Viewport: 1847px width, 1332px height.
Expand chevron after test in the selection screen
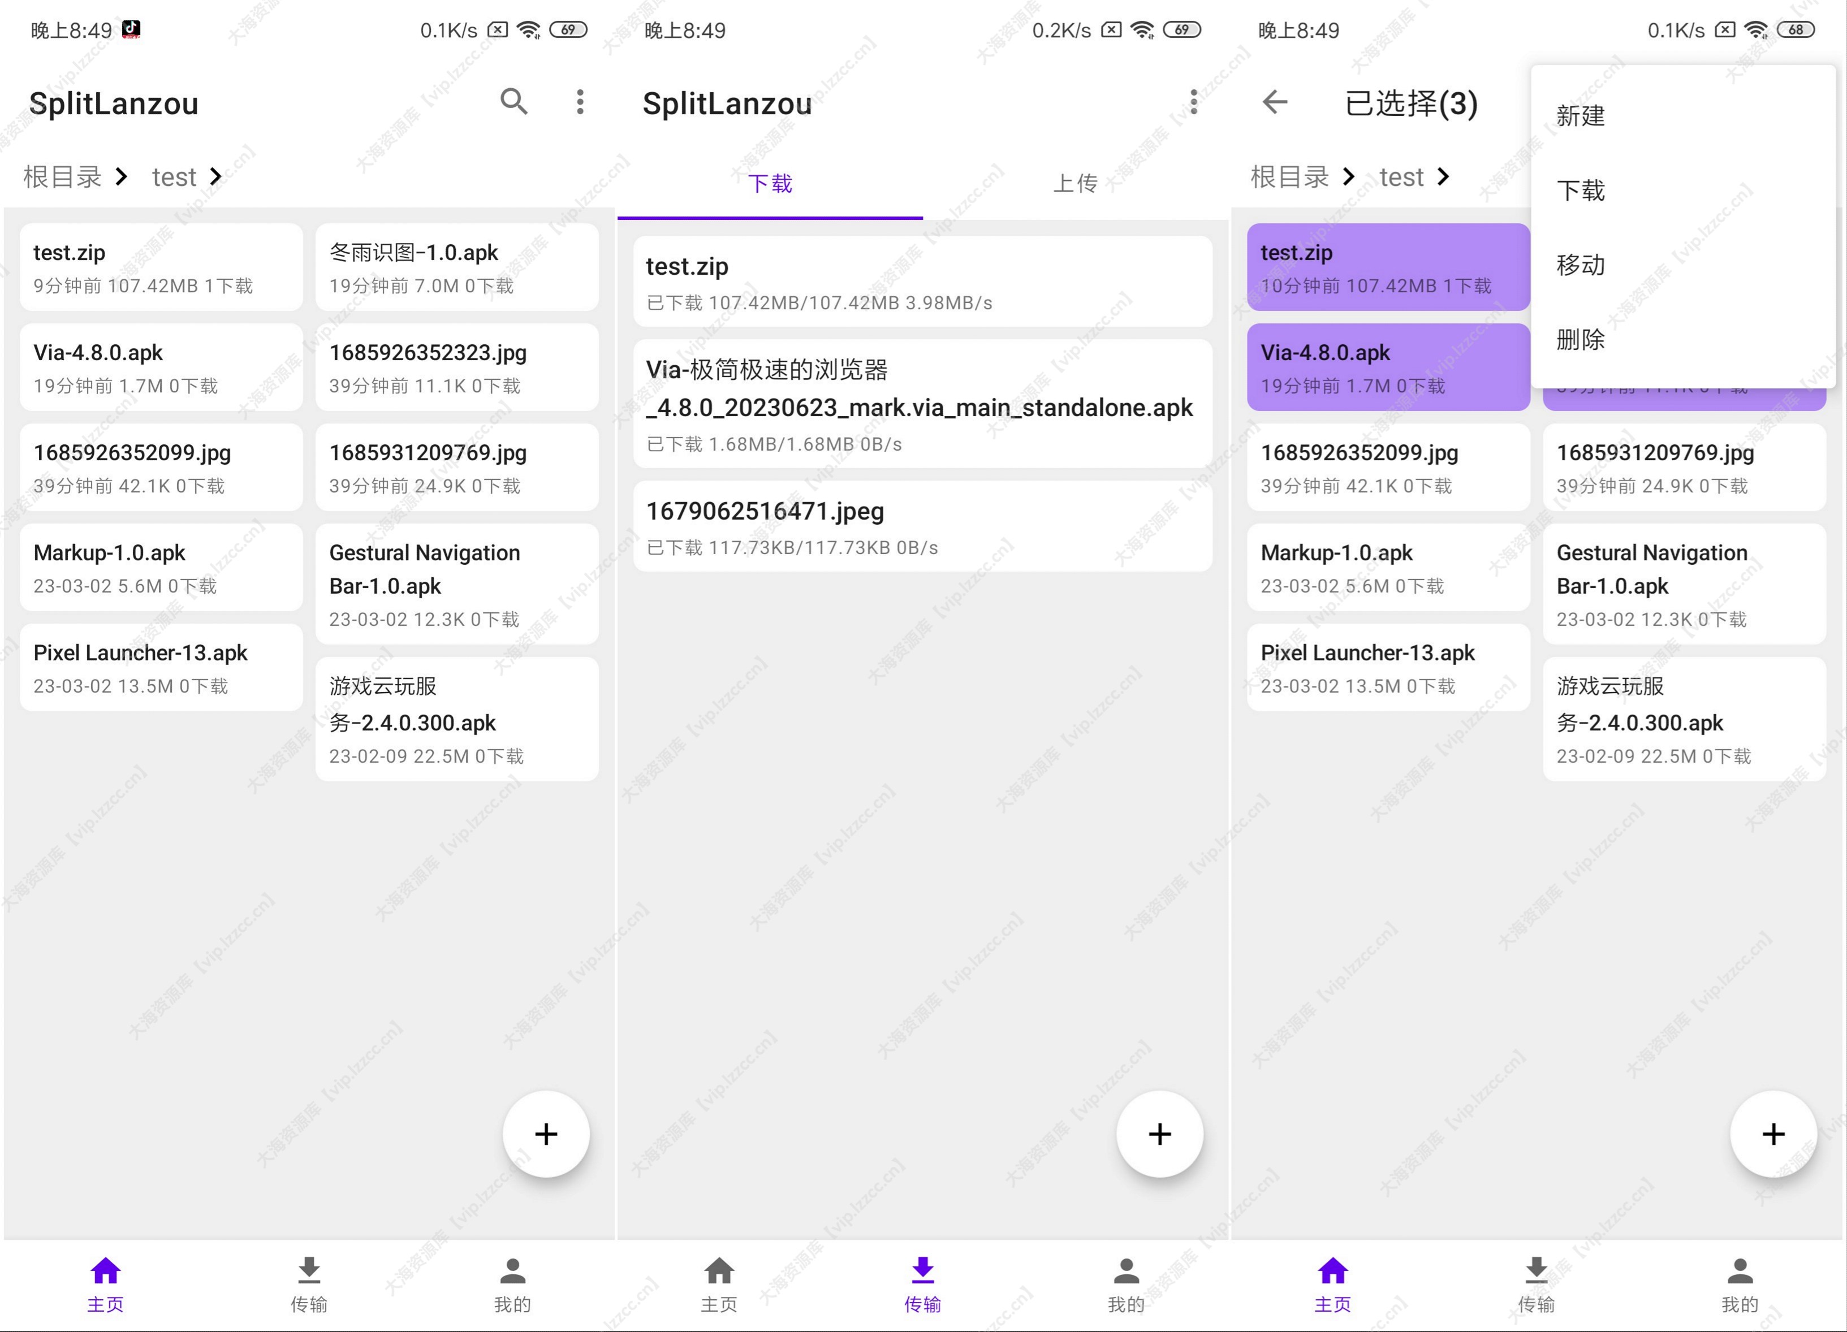[1443, 177]
